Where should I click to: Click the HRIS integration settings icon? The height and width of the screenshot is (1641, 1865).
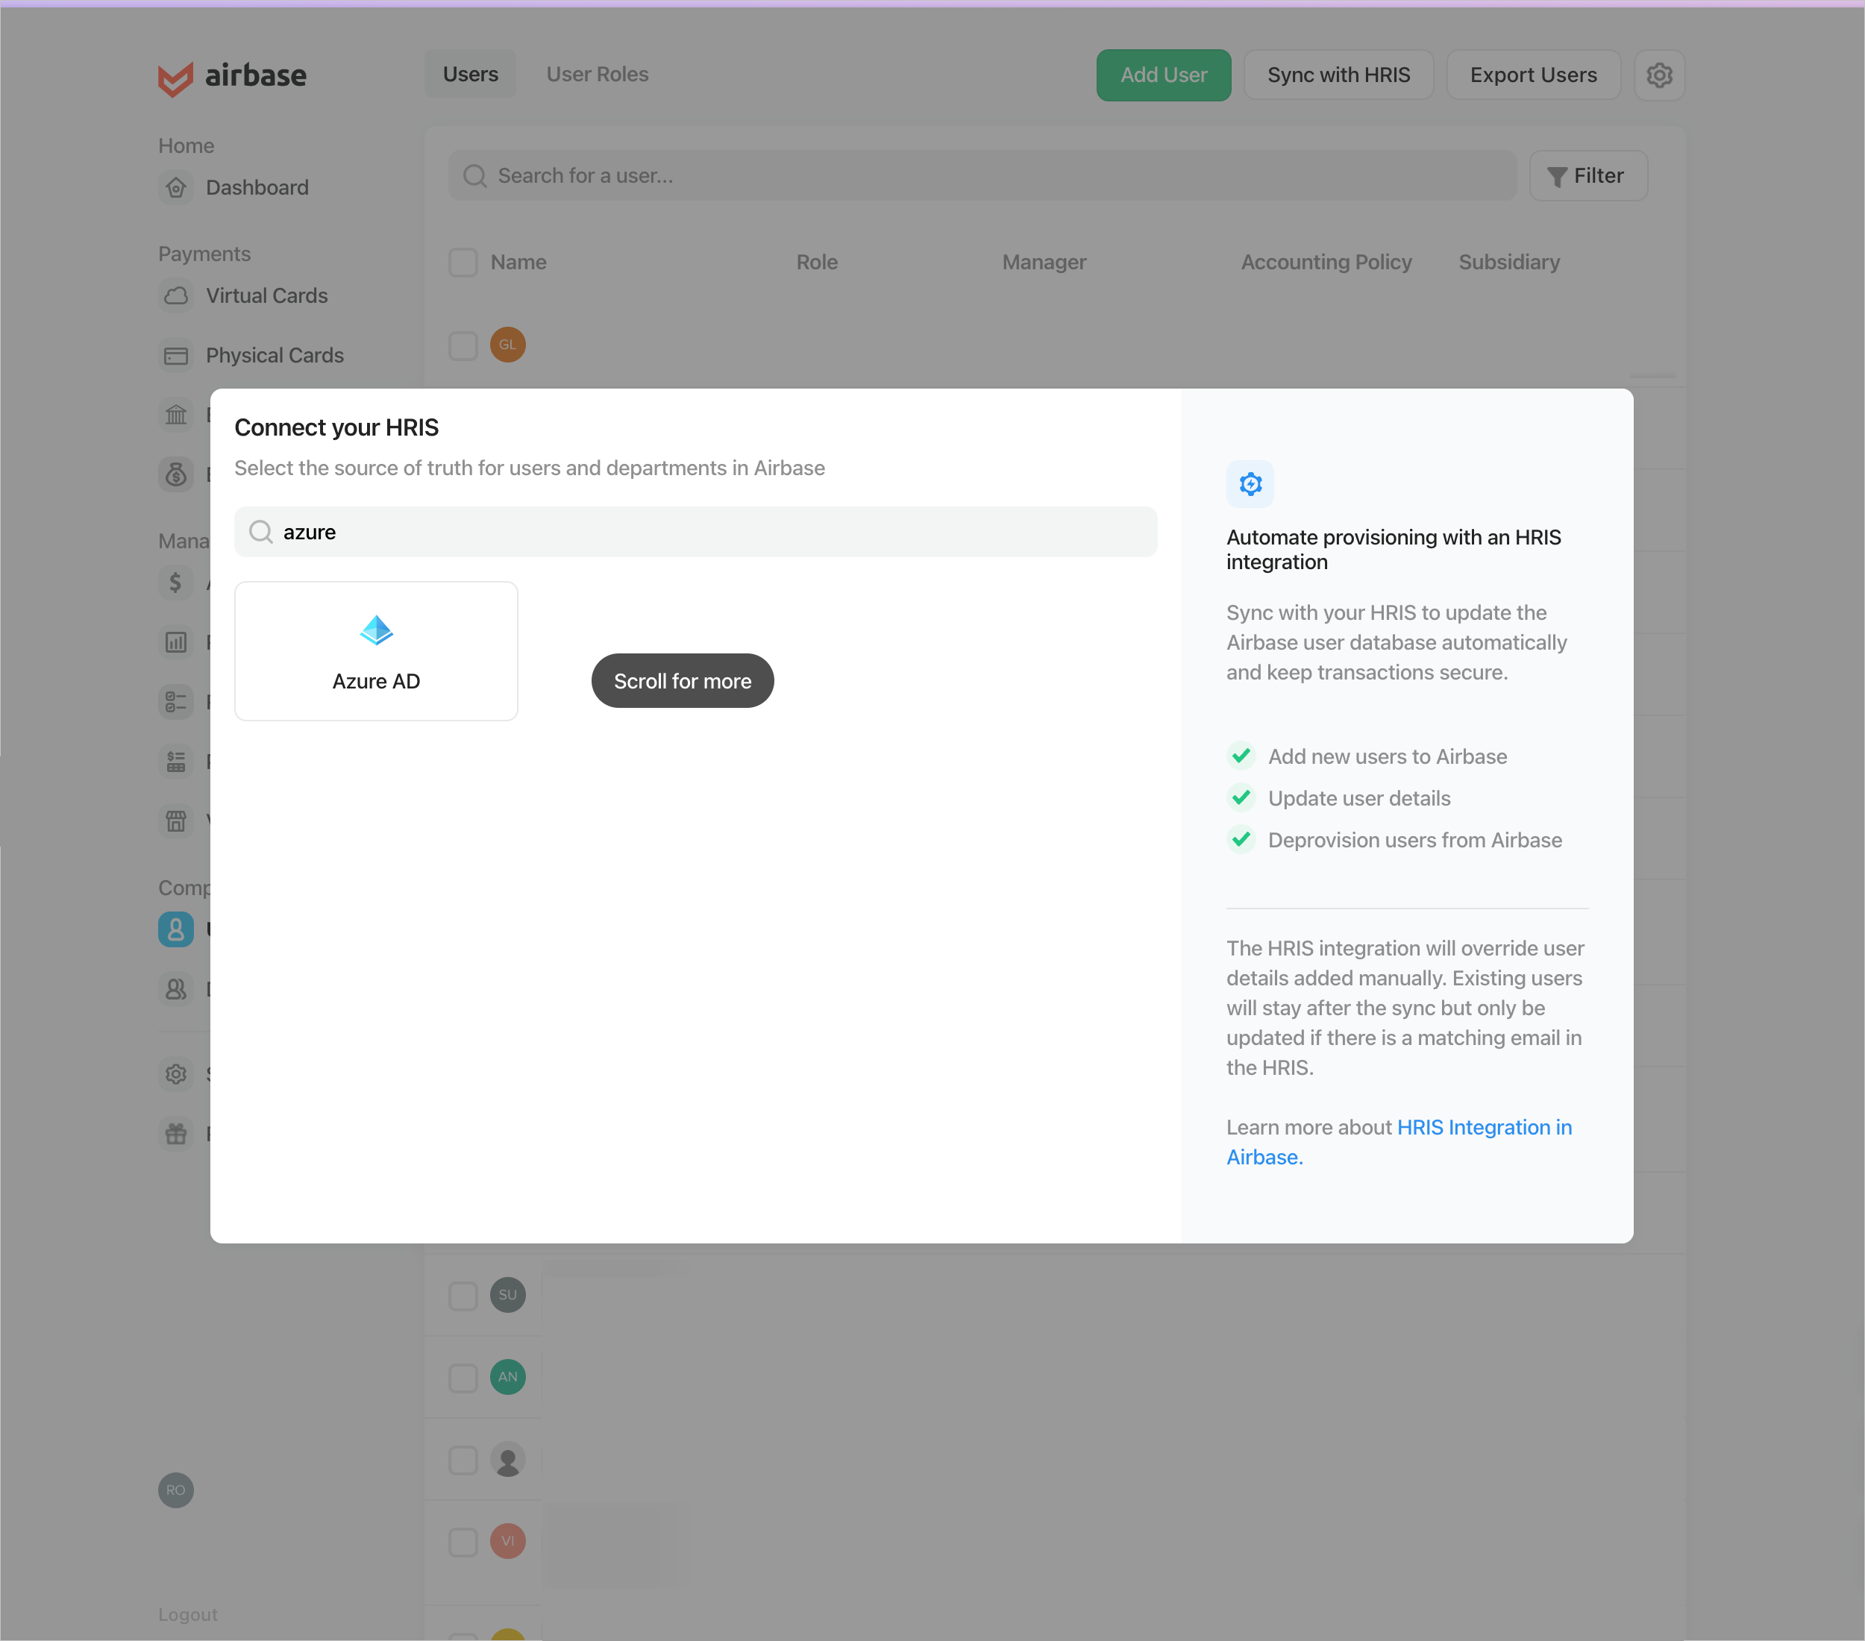[x=1251, y=483]
